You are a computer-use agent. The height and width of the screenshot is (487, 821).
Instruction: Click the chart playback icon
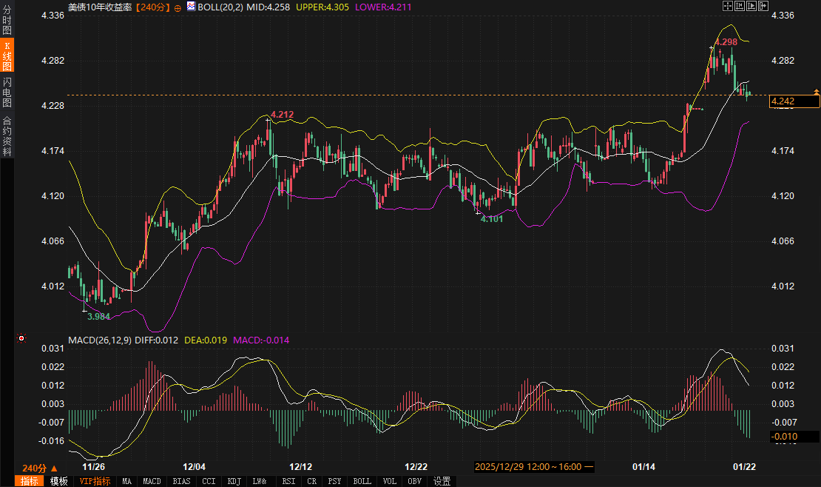point(751,6)
